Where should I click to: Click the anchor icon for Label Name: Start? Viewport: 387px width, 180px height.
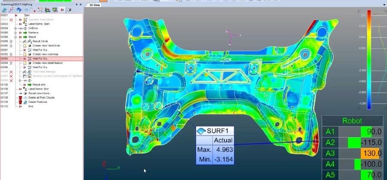(25, 24)
